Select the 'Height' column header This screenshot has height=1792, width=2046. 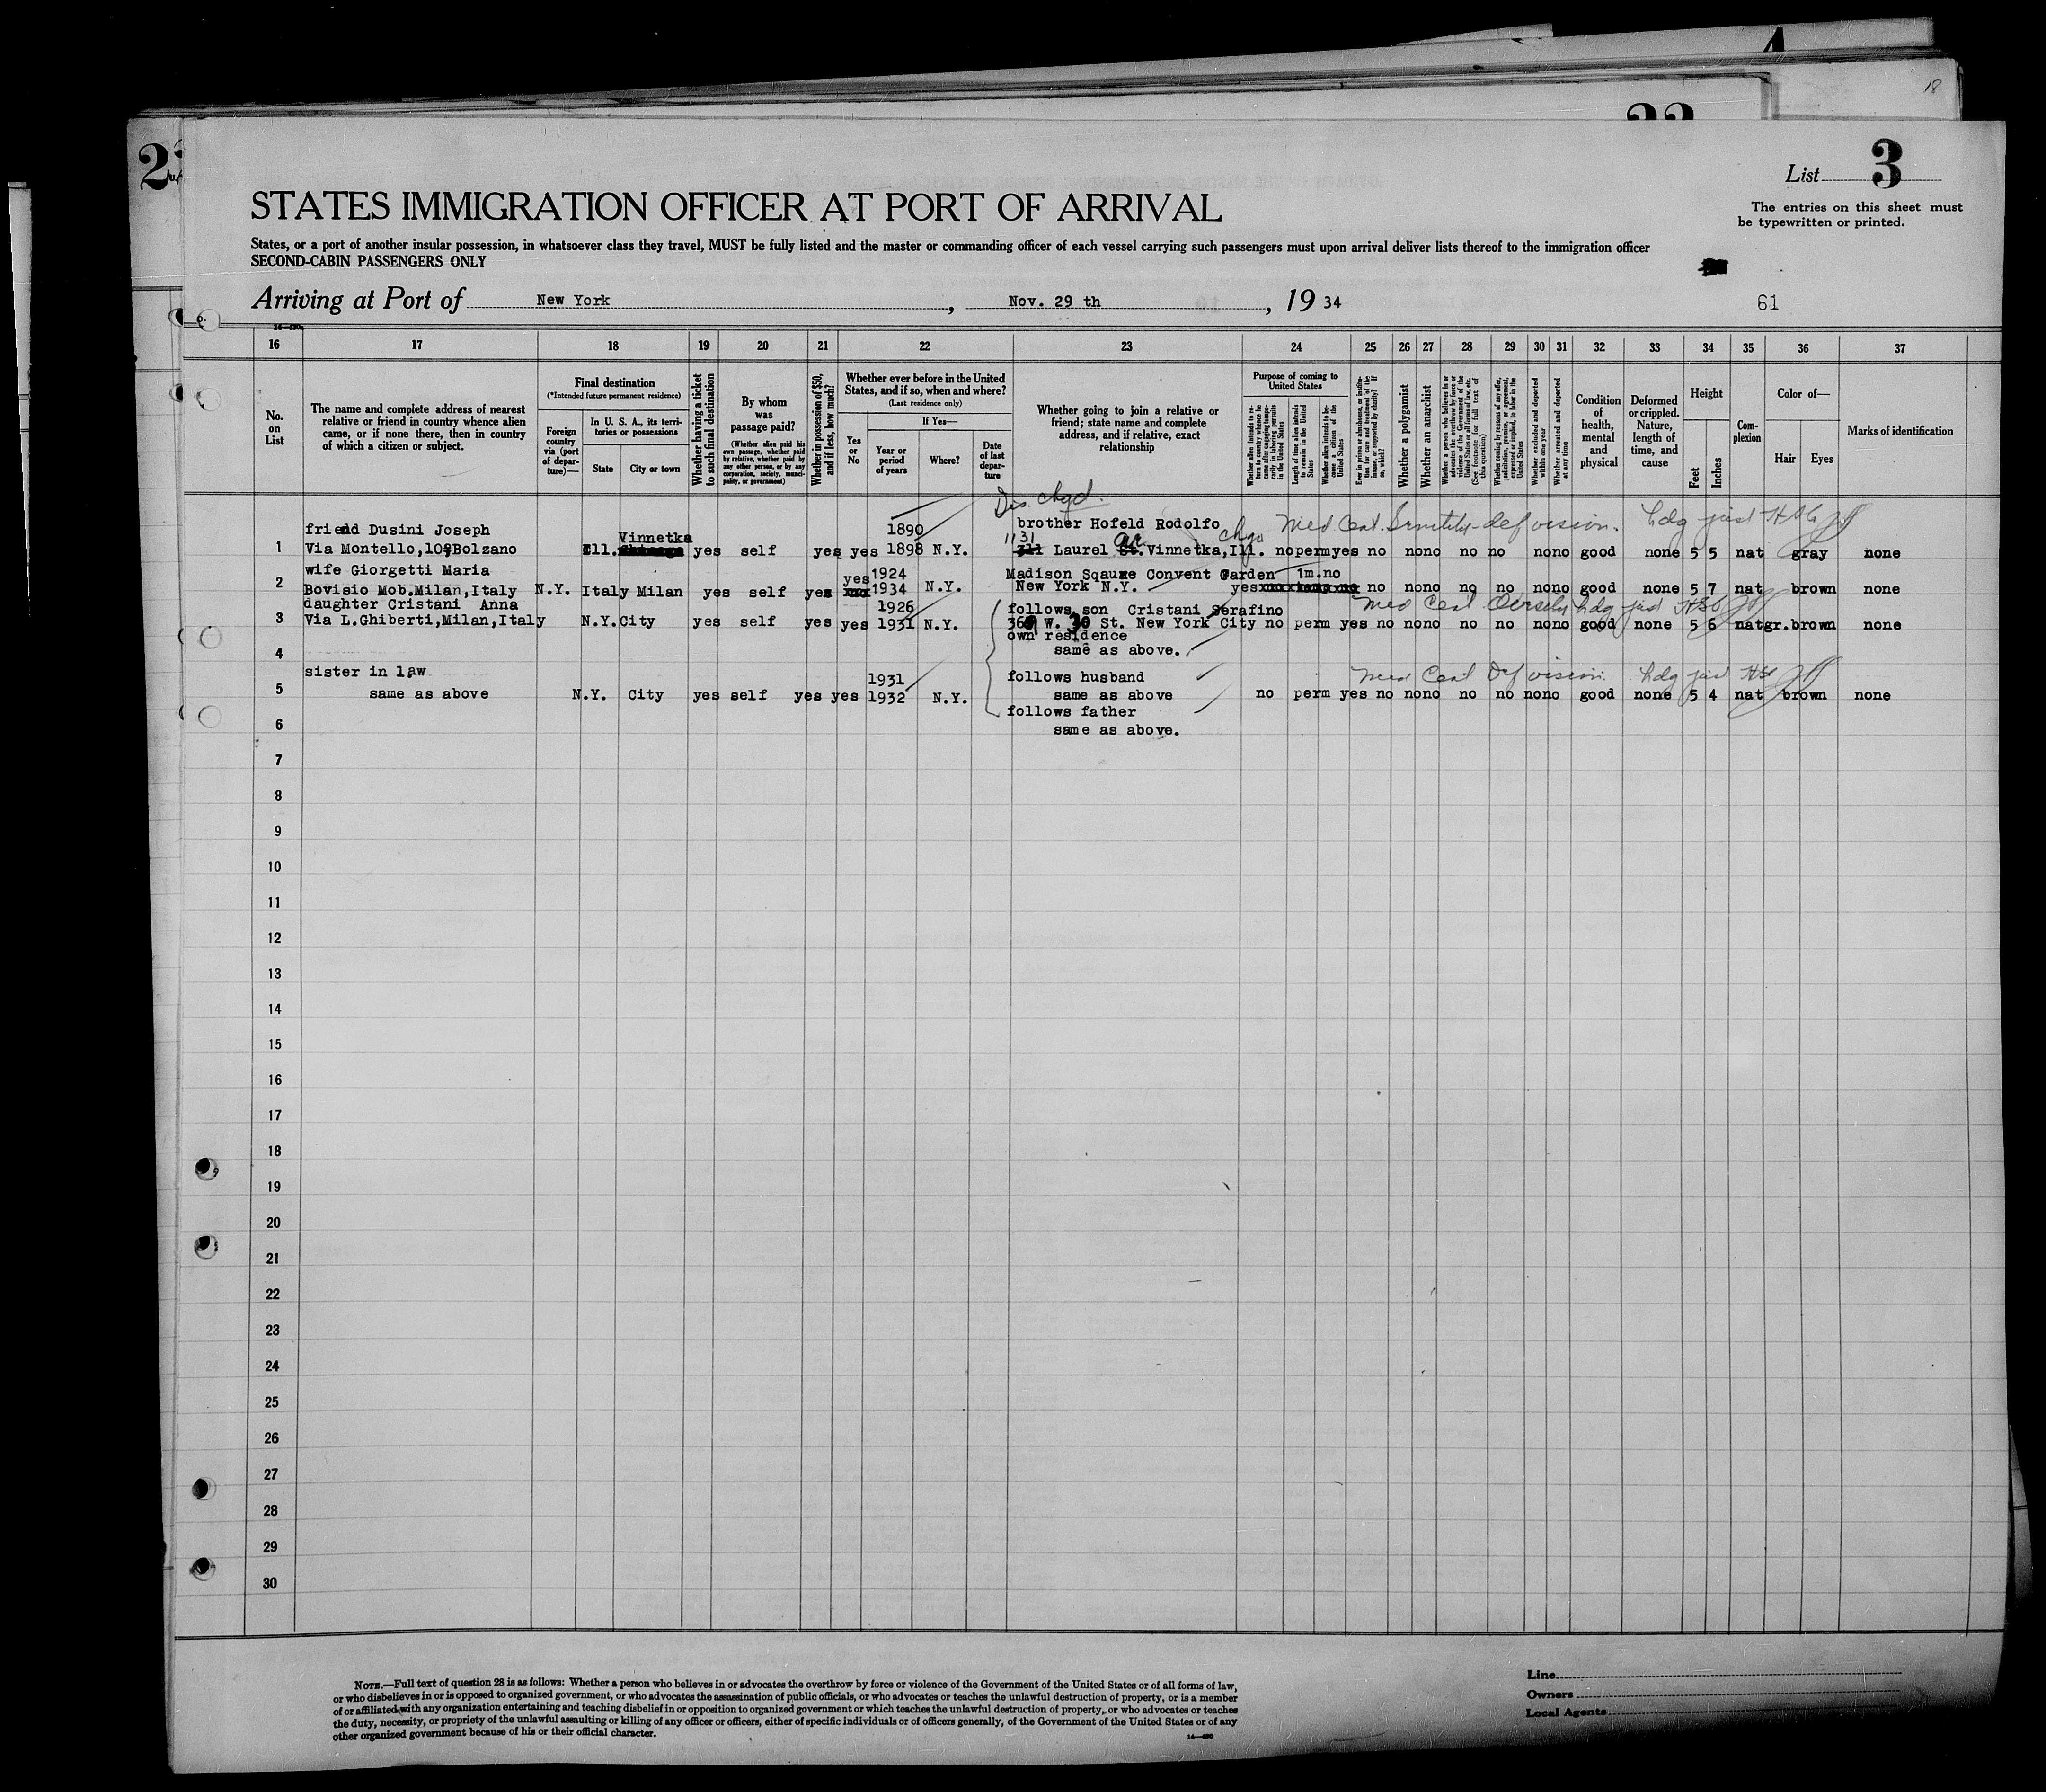pyautogui.click(x=1706, y=393)
